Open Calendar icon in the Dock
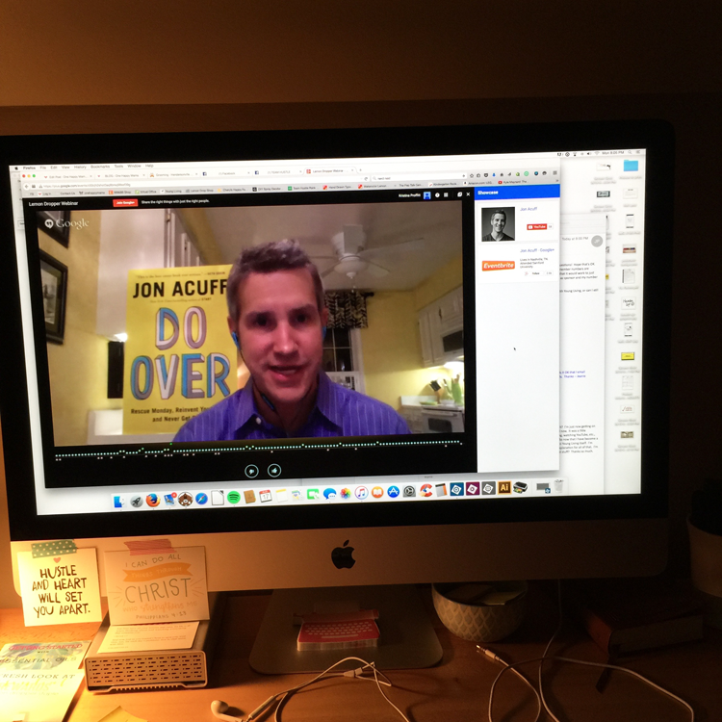The width and height of the screenshot is (722, 722). pyautogui.click(x=266, y=496)
